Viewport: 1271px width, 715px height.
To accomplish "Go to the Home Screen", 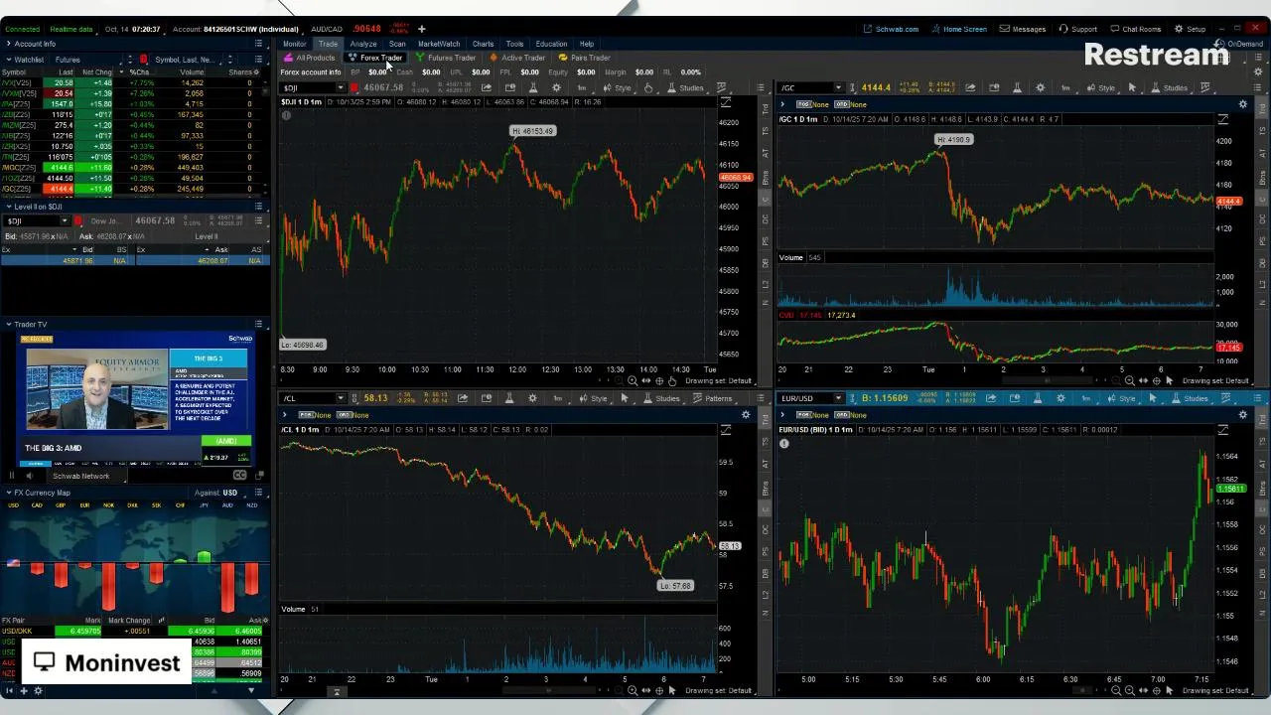I will click(959, 29).
